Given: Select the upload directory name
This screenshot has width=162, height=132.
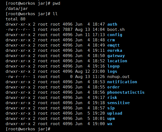Looking at the screenshot, I should (115, 114).
